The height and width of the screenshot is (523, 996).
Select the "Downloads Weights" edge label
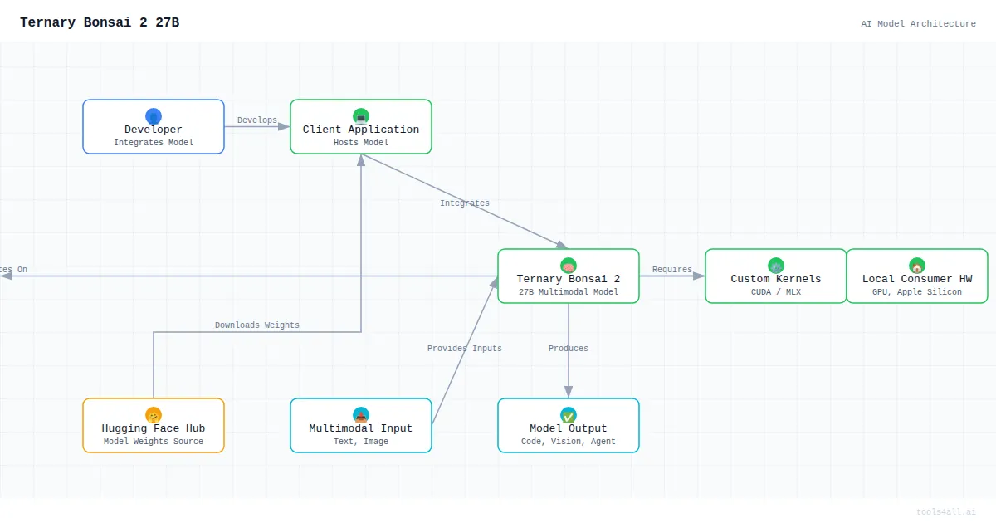(x=257, y=325)
